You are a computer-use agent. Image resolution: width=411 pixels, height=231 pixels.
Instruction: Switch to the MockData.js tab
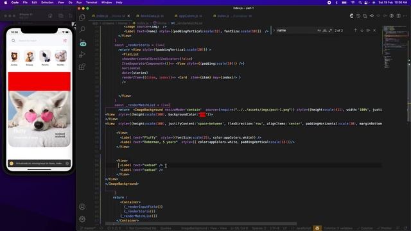(x=152, y=16)
